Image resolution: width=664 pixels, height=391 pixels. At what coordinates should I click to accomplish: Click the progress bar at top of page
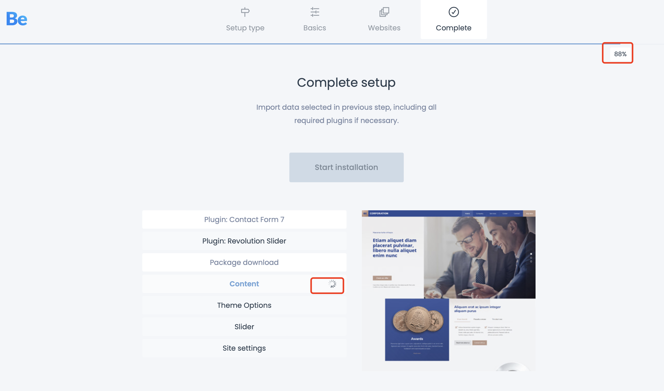pos(332,44)
